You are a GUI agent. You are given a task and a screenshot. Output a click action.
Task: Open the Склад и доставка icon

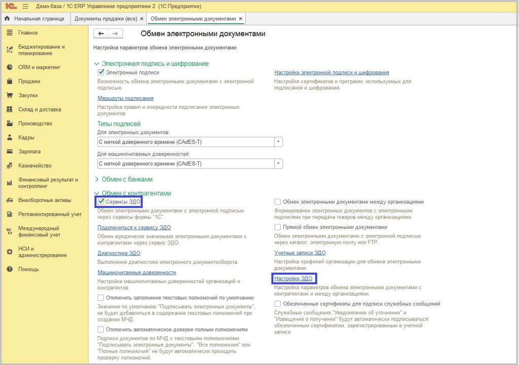click(9, 109)
